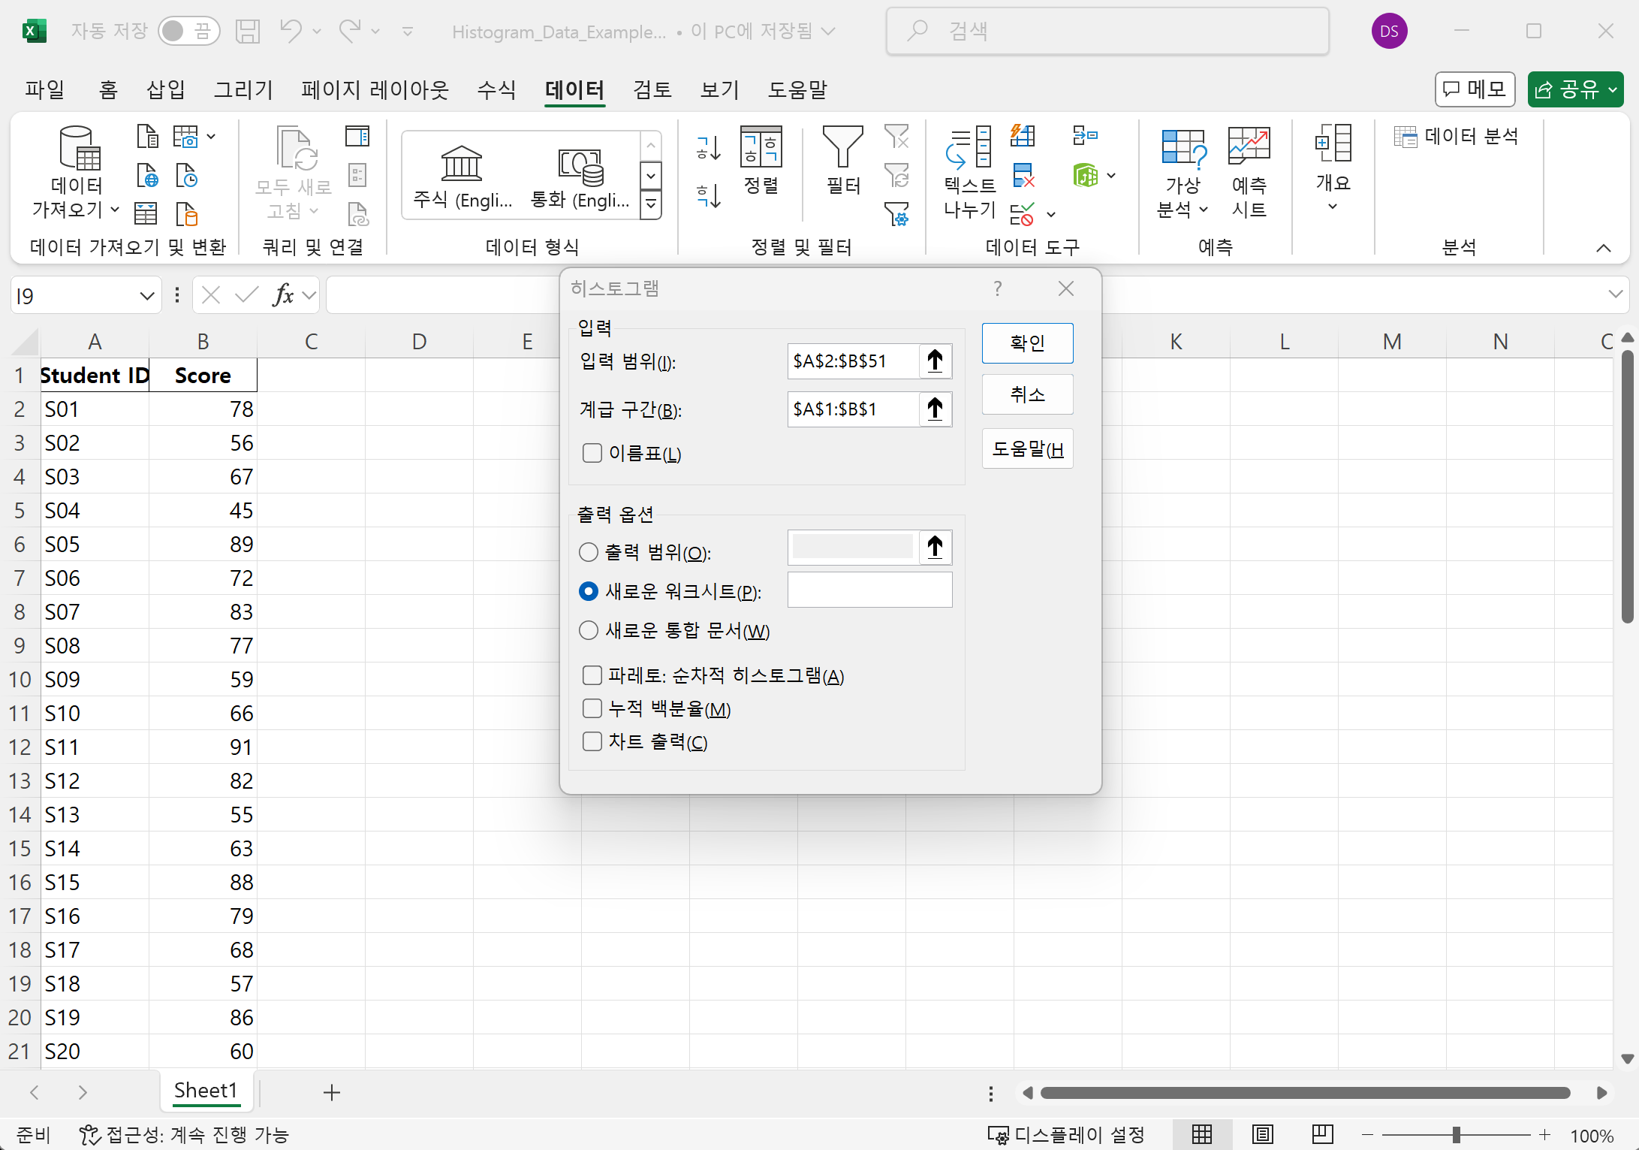Viewport: 1639px width, 1150px height.
Task: Check the 이름표 (Labels) checkbox
Action: (x=592, y=453)
